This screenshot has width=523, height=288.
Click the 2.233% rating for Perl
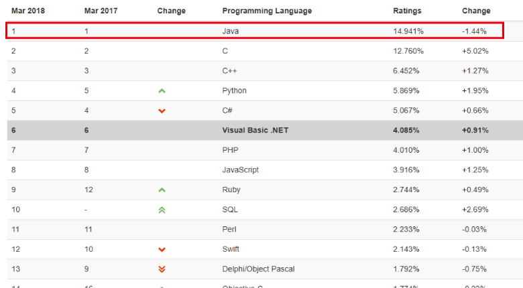point(406,229)
